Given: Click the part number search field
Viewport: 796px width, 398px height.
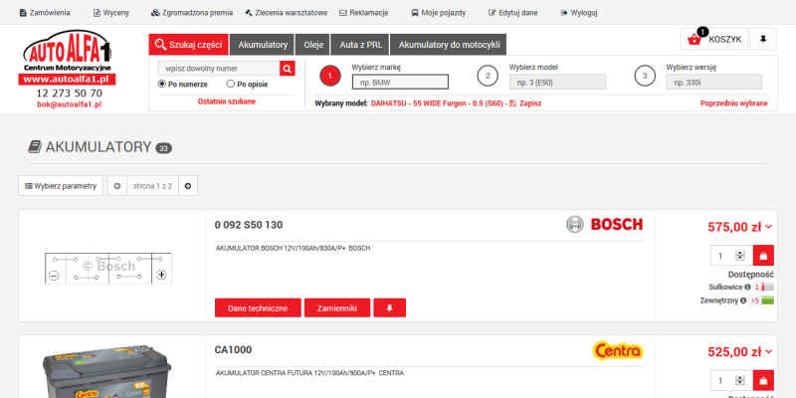Looking at the screenshot, I should (218, 69).
